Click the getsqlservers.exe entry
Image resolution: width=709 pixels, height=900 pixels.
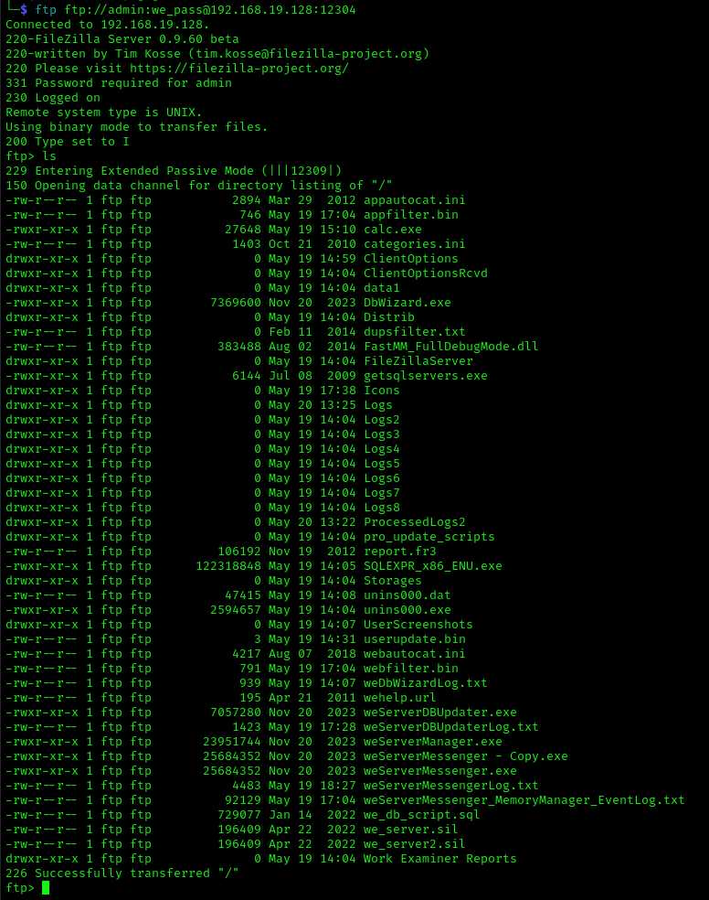tap(426, 376)
